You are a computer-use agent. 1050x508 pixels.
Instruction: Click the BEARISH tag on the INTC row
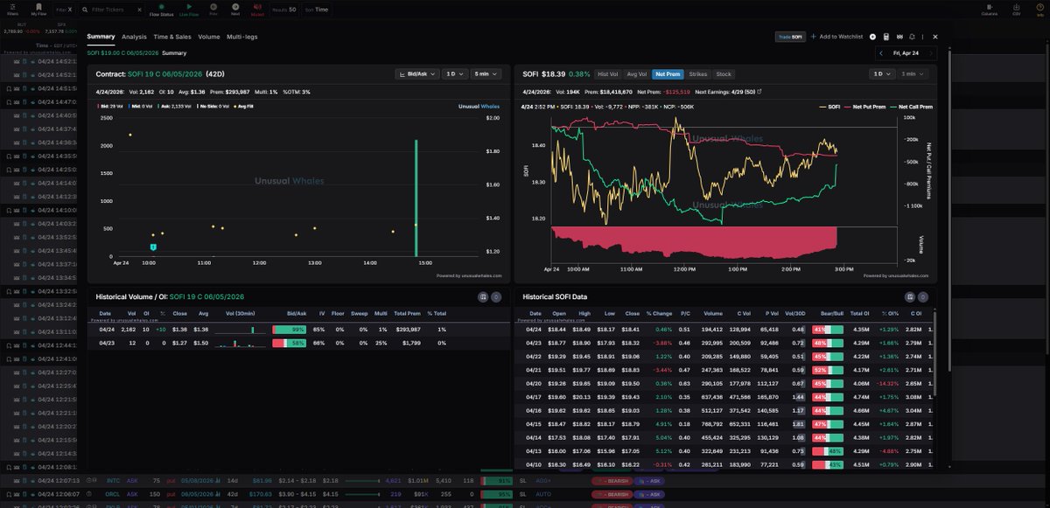612,481
